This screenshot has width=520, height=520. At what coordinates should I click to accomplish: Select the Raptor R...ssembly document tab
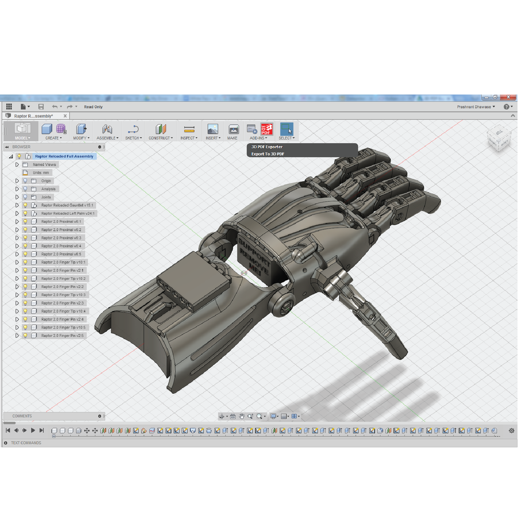point(34,116)
